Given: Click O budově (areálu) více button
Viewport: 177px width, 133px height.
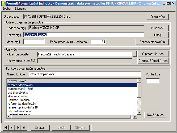Looking at the screenshot, I should pyautogui.click(x=153, y=61).
